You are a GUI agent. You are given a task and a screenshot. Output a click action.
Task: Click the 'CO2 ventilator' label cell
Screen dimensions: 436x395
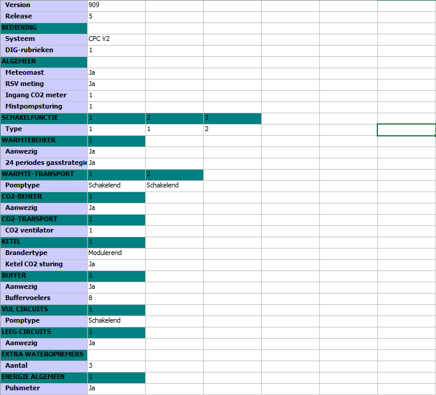[43, 230]
